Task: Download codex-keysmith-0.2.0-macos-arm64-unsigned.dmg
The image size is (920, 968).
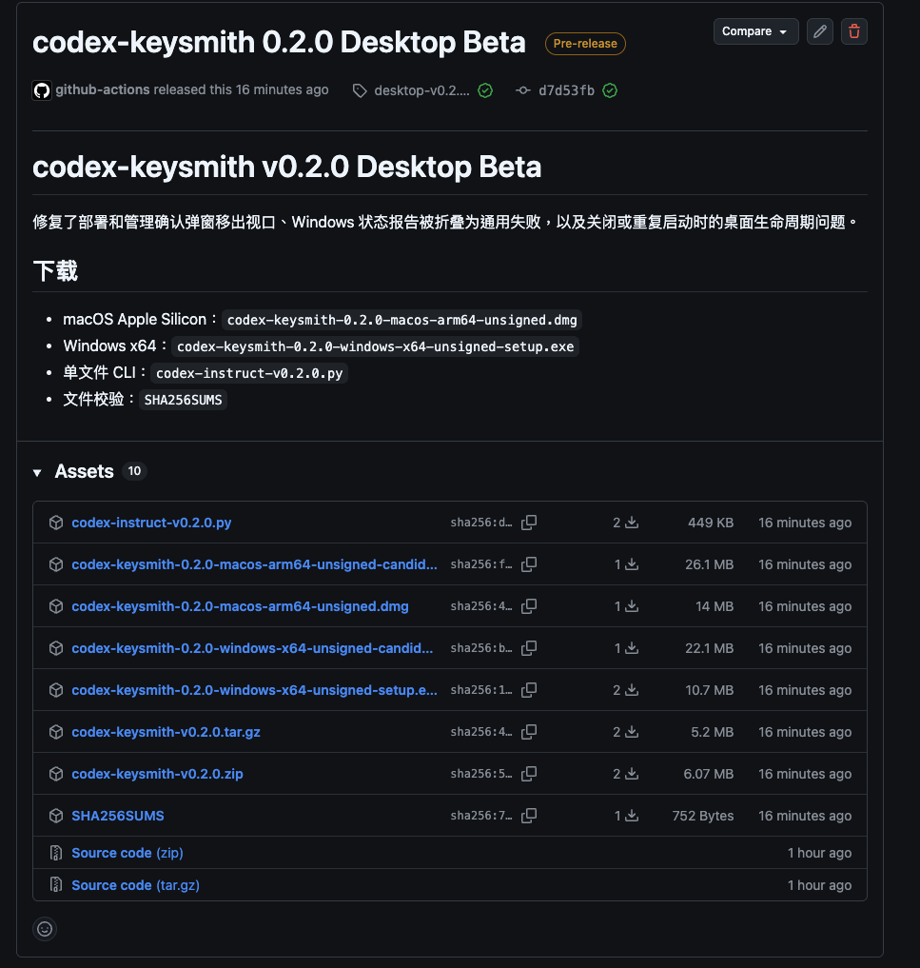Action: [240, 606]
